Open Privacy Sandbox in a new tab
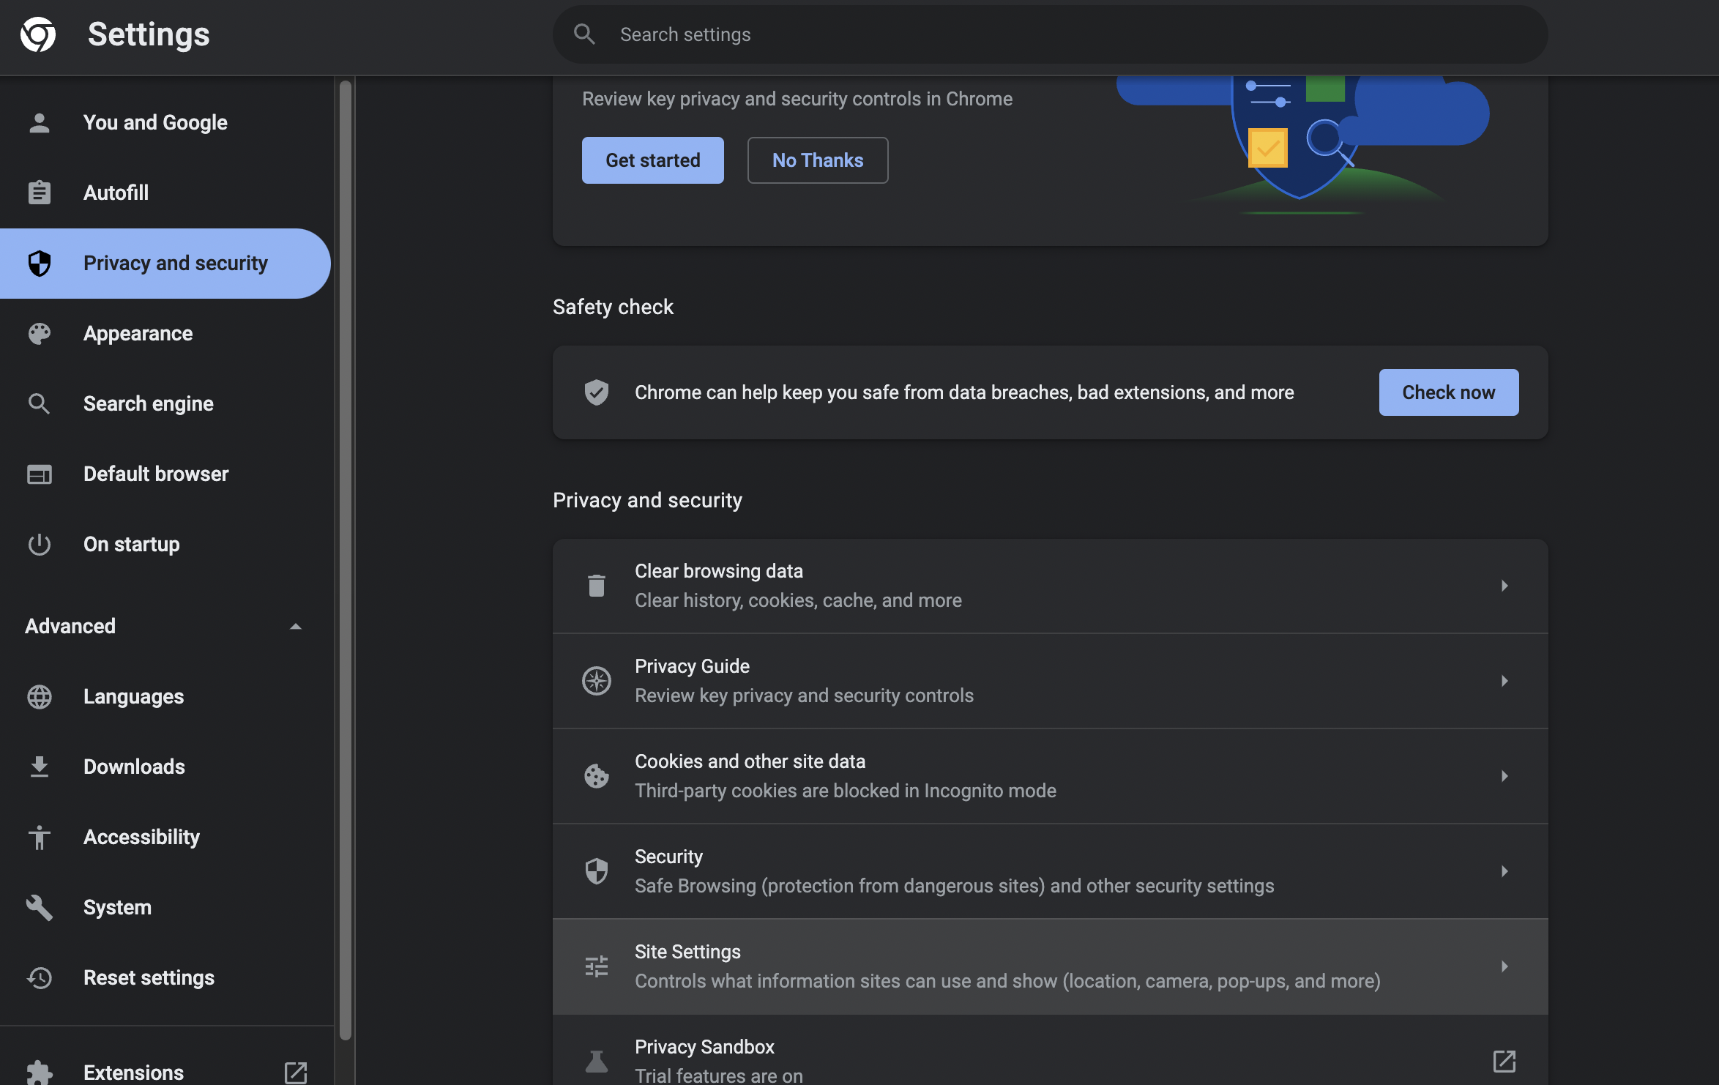This screenshot has height=1085, width=1719. click(1505, 1060)
